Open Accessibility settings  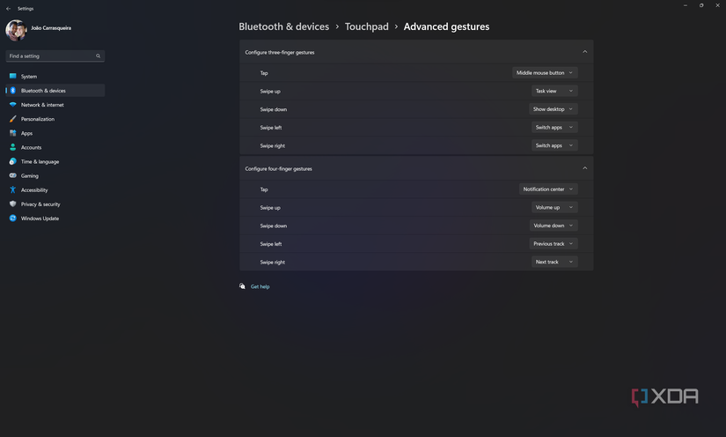tap(34, 189)
